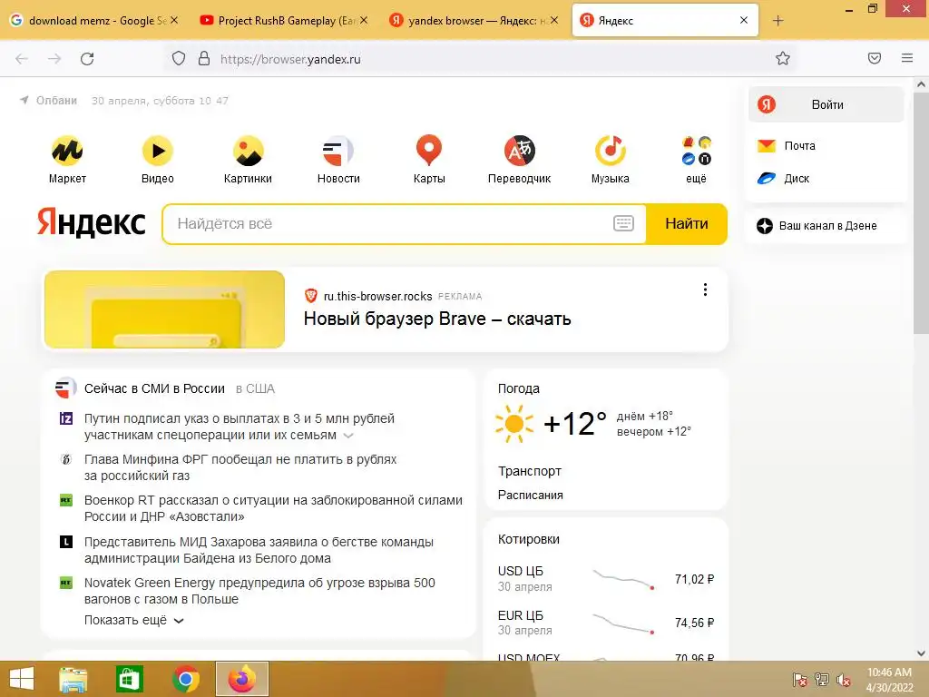Click the Войти login button
The height and width of the screenshot is (697, 929).
click(x=826, y=105)
